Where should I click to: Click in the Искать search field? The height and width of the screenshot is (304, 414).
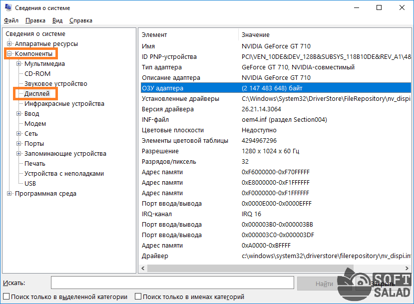coord(172,283)
